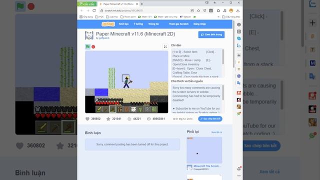This screenshot has height=180, width=320.
Task: Open the 'Ý tưởng' menu item
Action: pyautogui.click(x=138, y=24)
